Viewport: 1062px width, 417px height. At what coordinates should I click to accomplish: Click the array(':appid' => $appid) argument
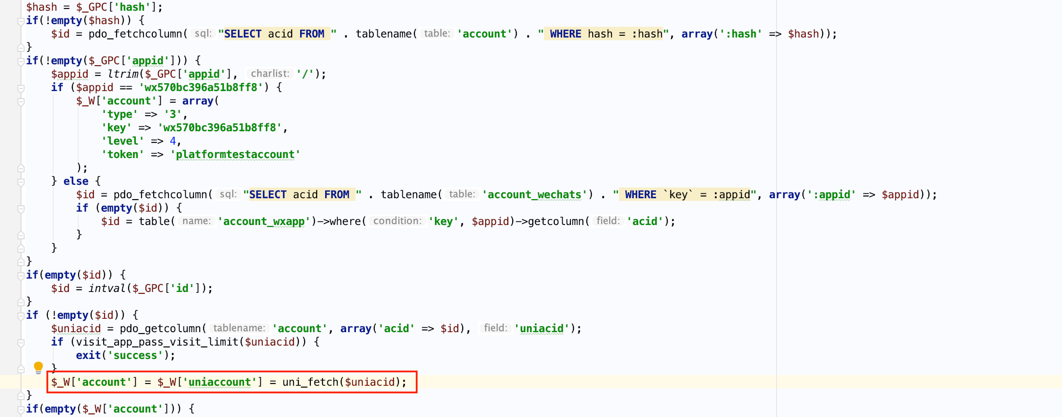(x=846, y=195)
